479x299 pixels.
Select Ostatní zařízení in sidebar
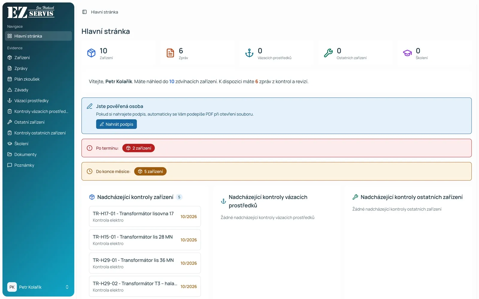[x=38, y=122]
